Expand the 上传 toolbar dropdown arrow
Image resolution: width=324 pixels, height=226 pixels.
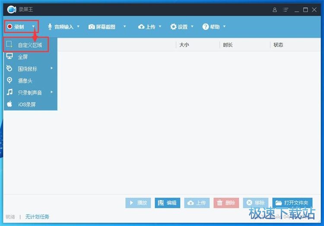pyautogui.click(x=160, y=26)
